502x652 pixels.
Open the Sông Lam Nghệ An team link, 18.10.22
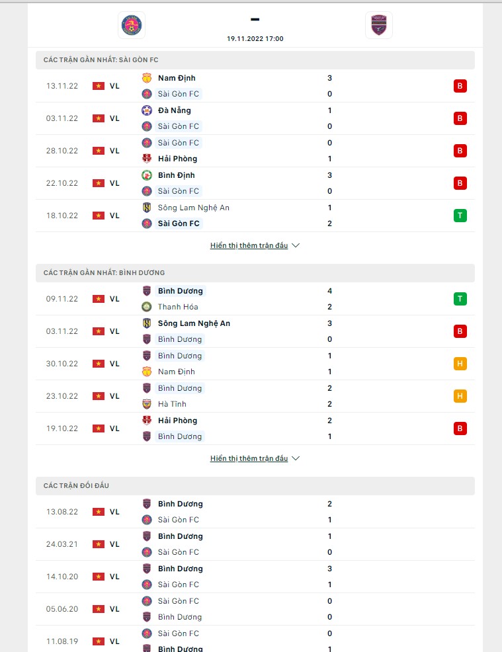click(193, 208)
